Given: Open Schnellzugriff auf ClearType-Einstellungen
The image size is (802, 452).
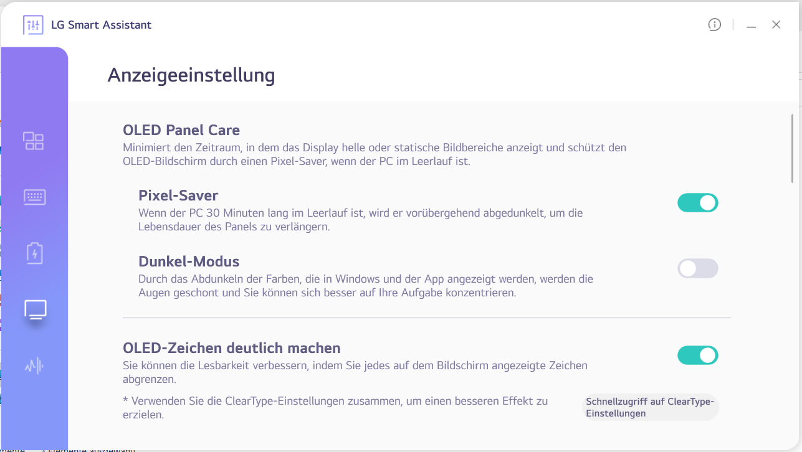Looking at the screenshot, I should (x=650, y=407).
